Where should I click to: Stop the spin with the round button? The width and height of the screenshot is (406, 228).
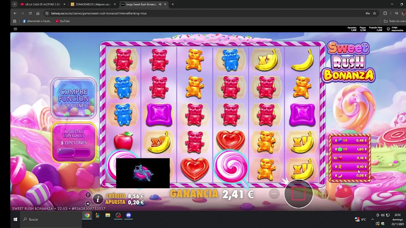[x=298, y=194]
